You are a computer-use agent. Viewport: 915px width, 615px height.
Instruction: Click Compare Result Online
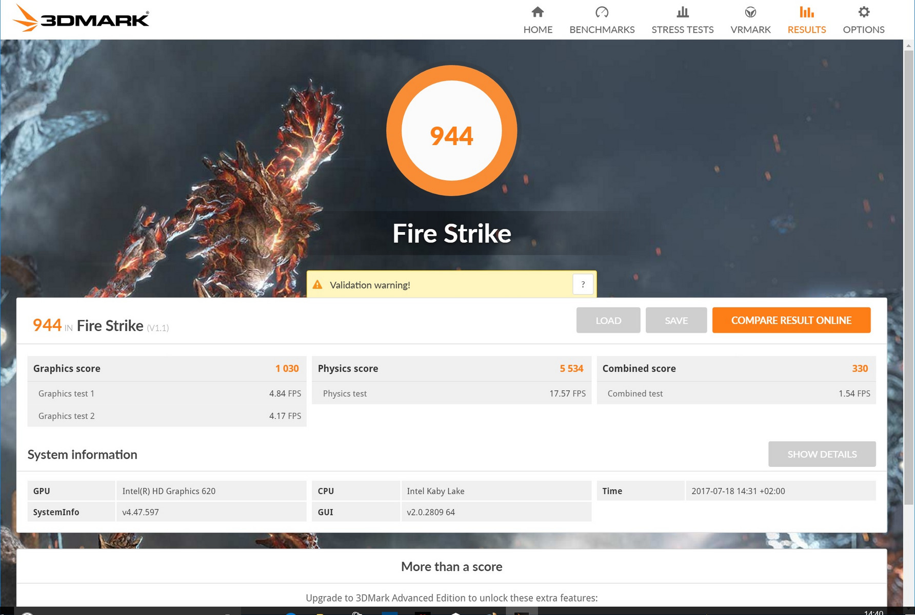[x=791, y=320]
